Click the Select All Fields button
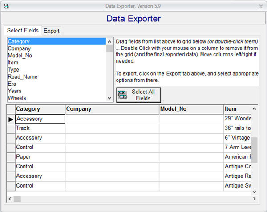 138,95
